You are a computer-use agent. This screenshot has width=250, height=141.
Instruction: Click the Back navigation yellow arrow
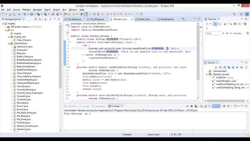(x=126, y=14)
